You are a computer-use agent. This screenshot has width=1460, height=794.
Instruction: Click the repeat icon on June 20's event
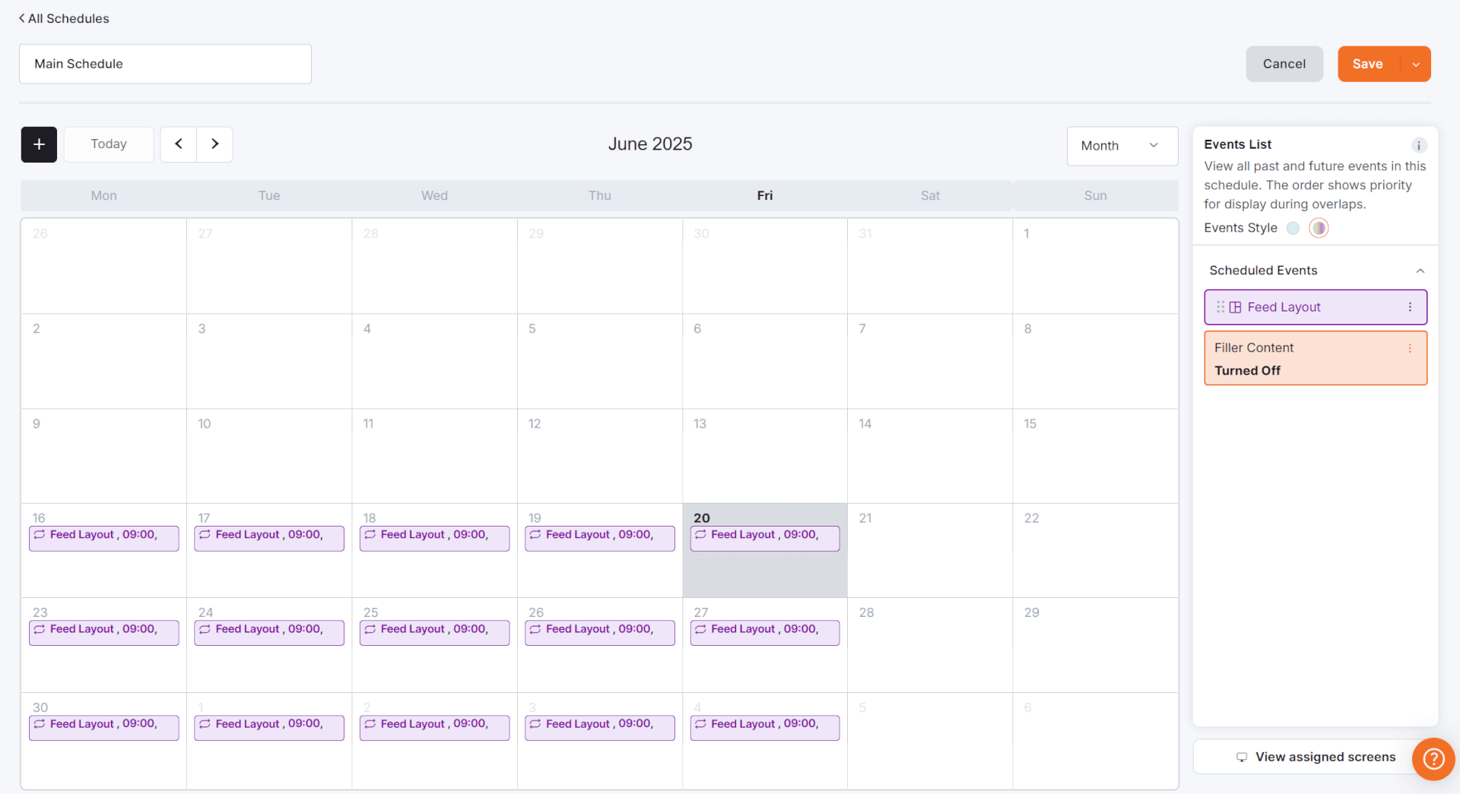pos(701,535)
